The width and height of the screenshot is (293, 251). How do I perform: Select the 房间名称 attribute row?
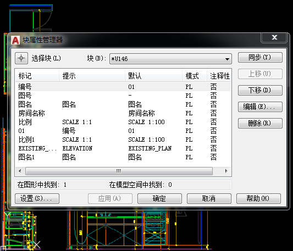[123, 113]
